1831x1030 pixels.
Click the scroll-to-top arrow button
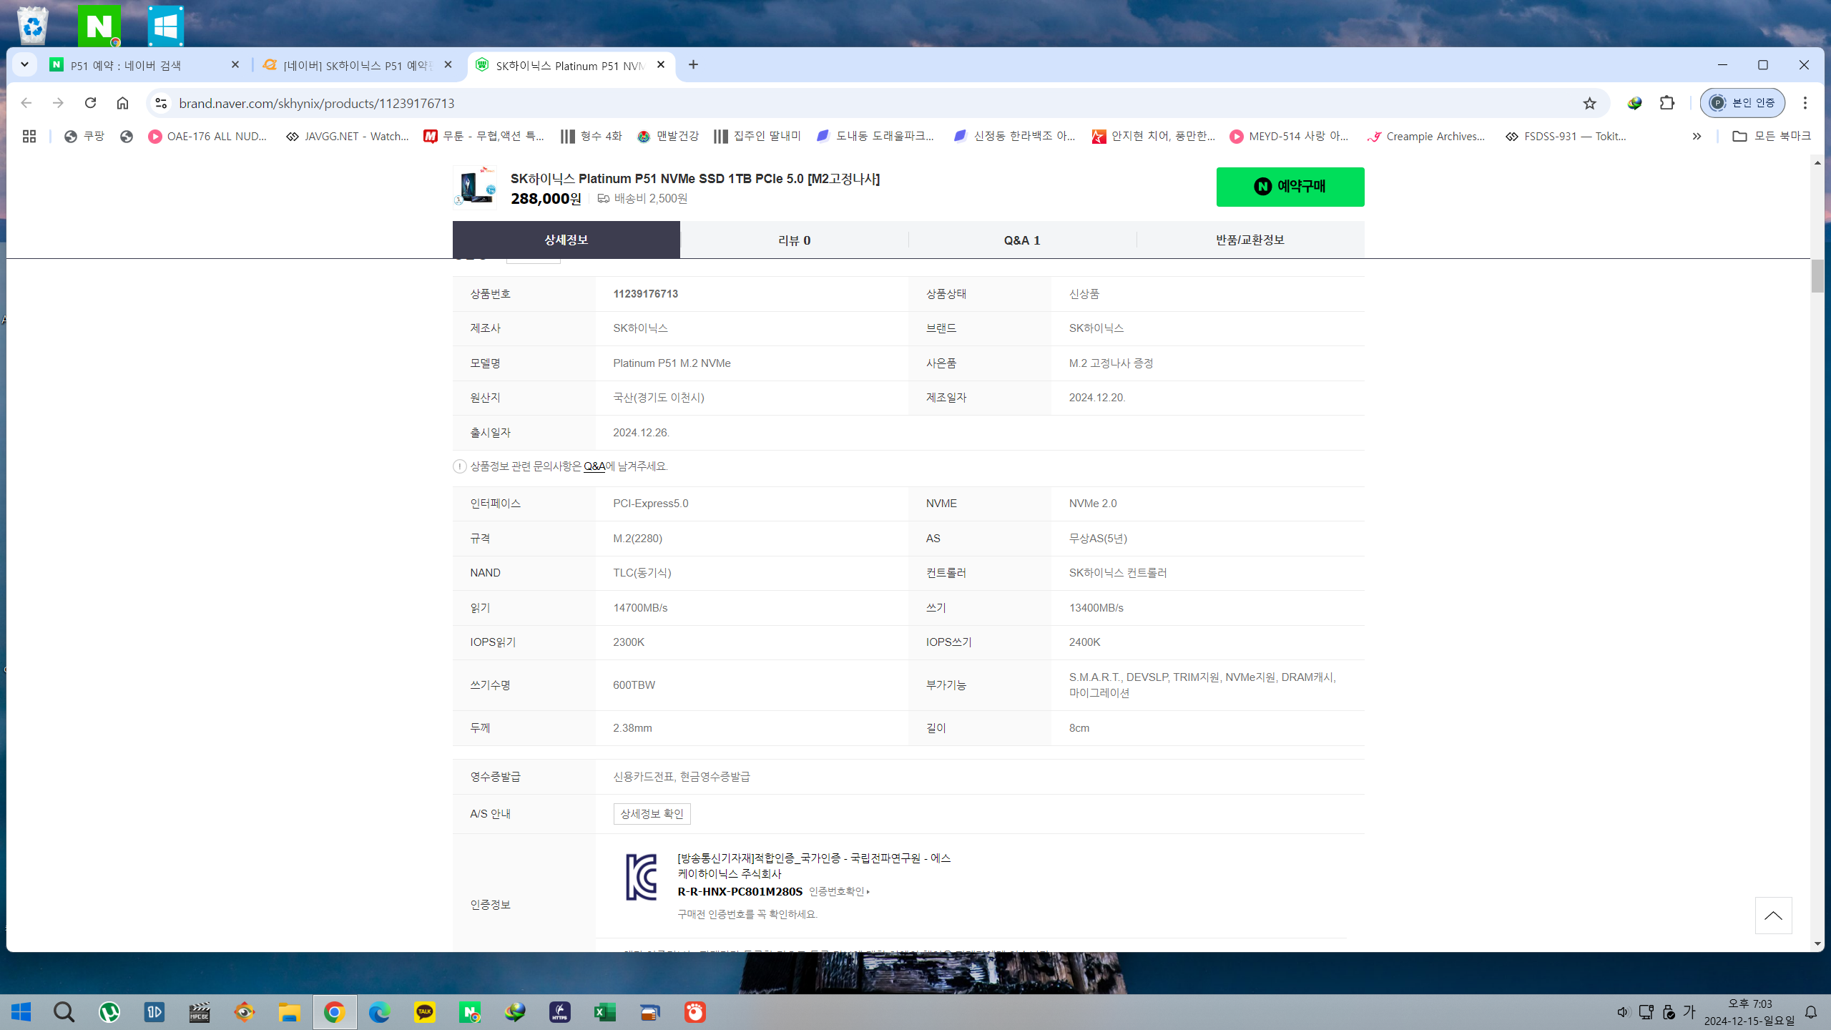click(x=1773, y=916)
